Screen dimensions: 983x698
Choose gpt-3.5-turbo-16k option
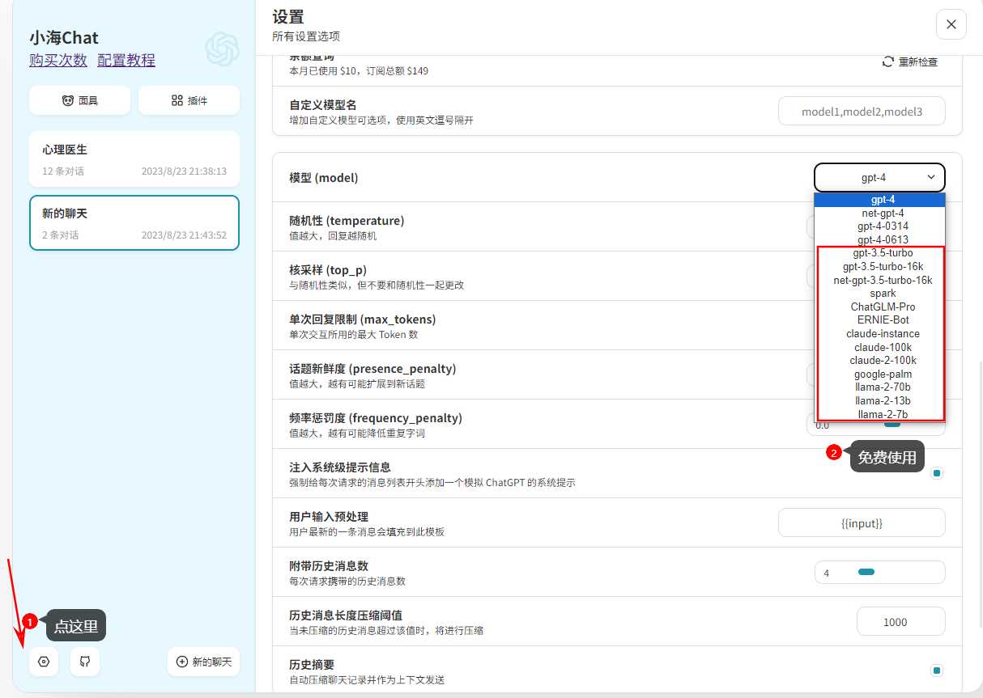coord(879,267)
